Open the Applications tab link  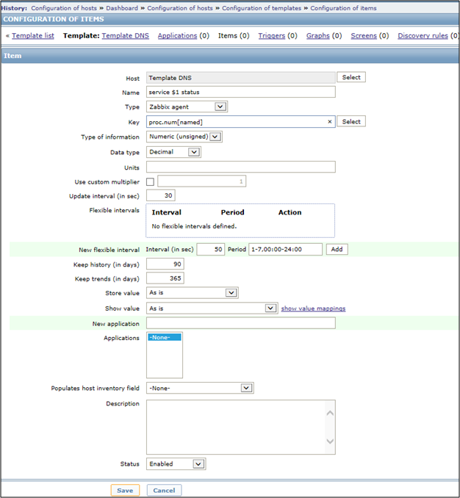[177, 35]
